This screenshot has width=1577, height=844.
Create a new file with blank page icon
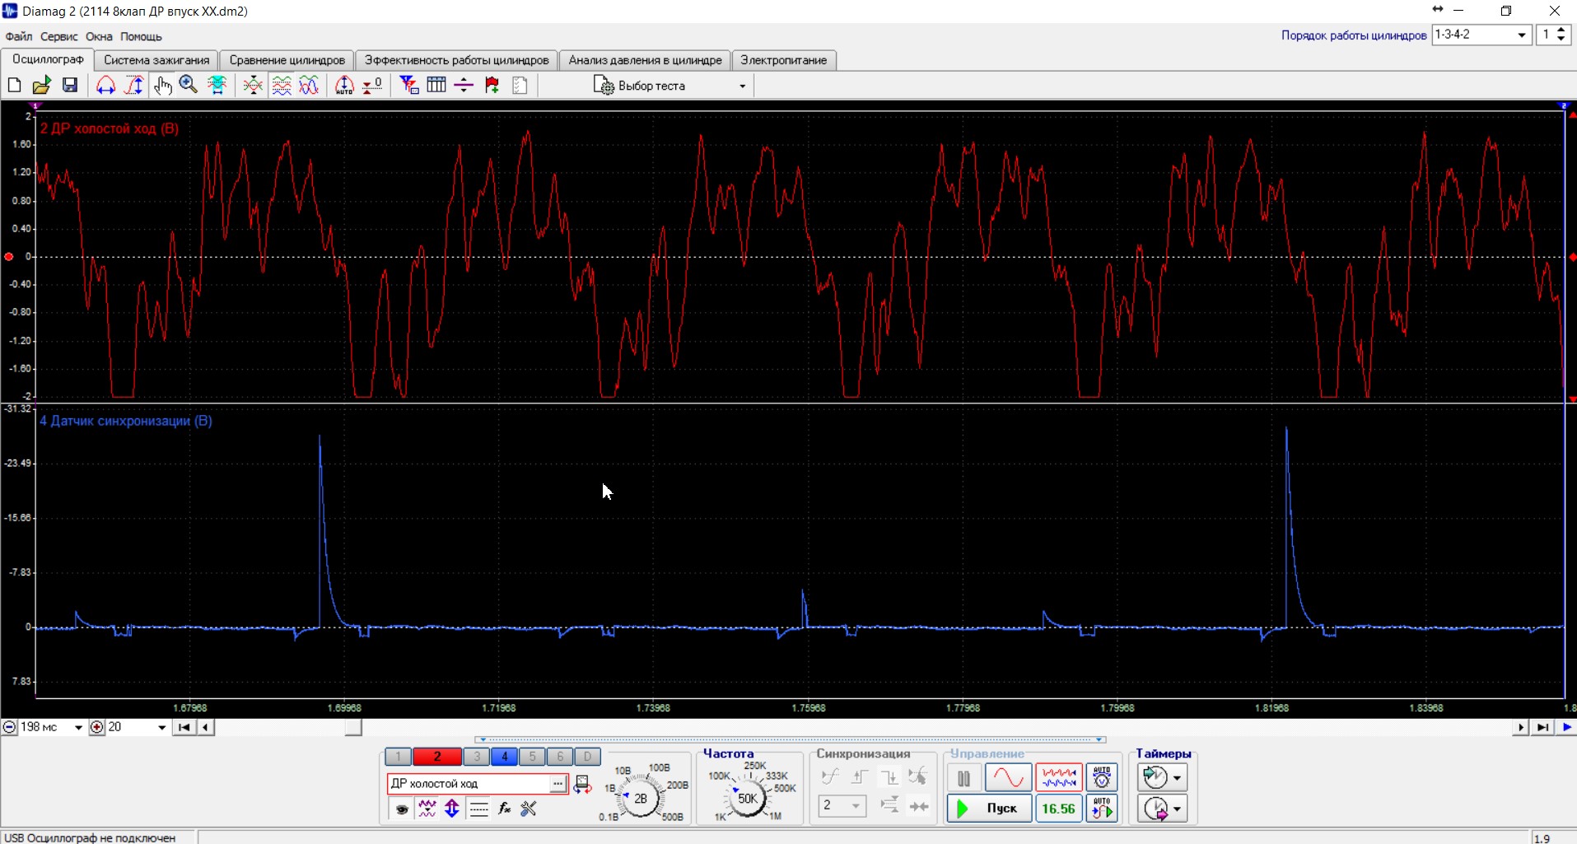14,86
